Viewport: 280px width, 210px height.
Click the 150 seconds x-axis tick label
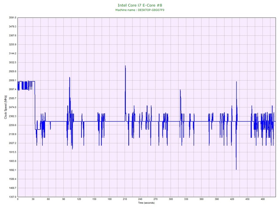pos(94,199)
